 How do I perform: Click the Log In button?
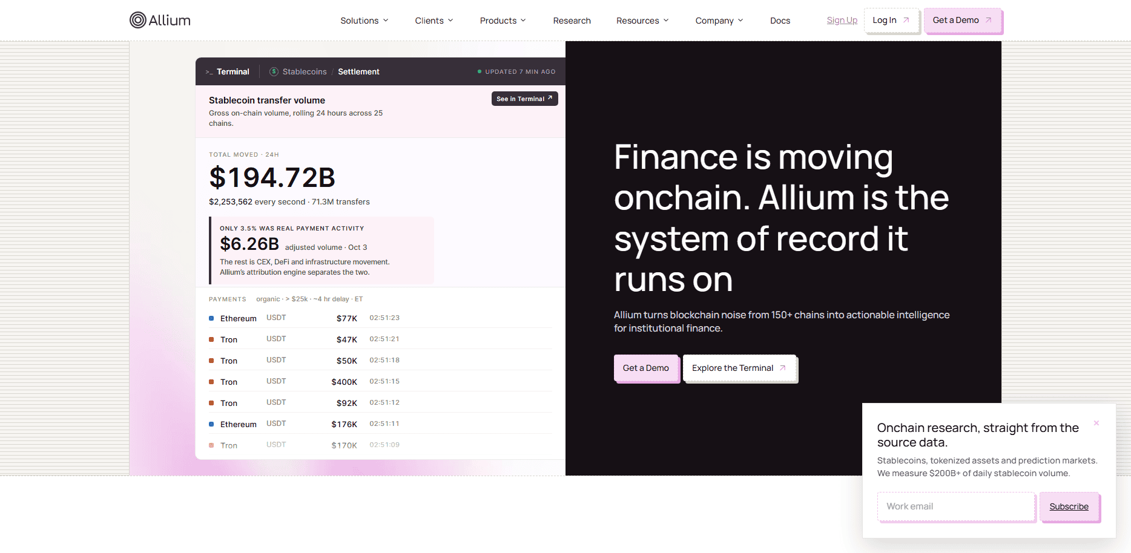click(891, 20)
